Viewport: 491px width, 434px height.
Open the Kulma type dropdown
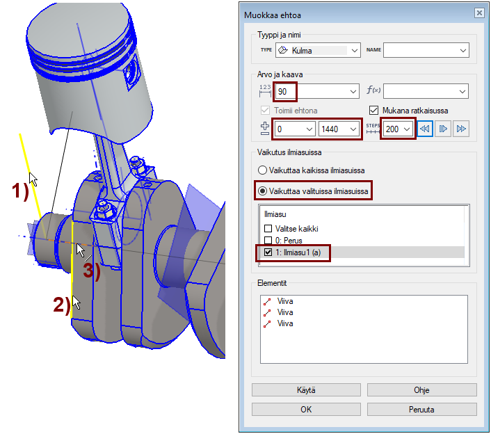point(355,50)
